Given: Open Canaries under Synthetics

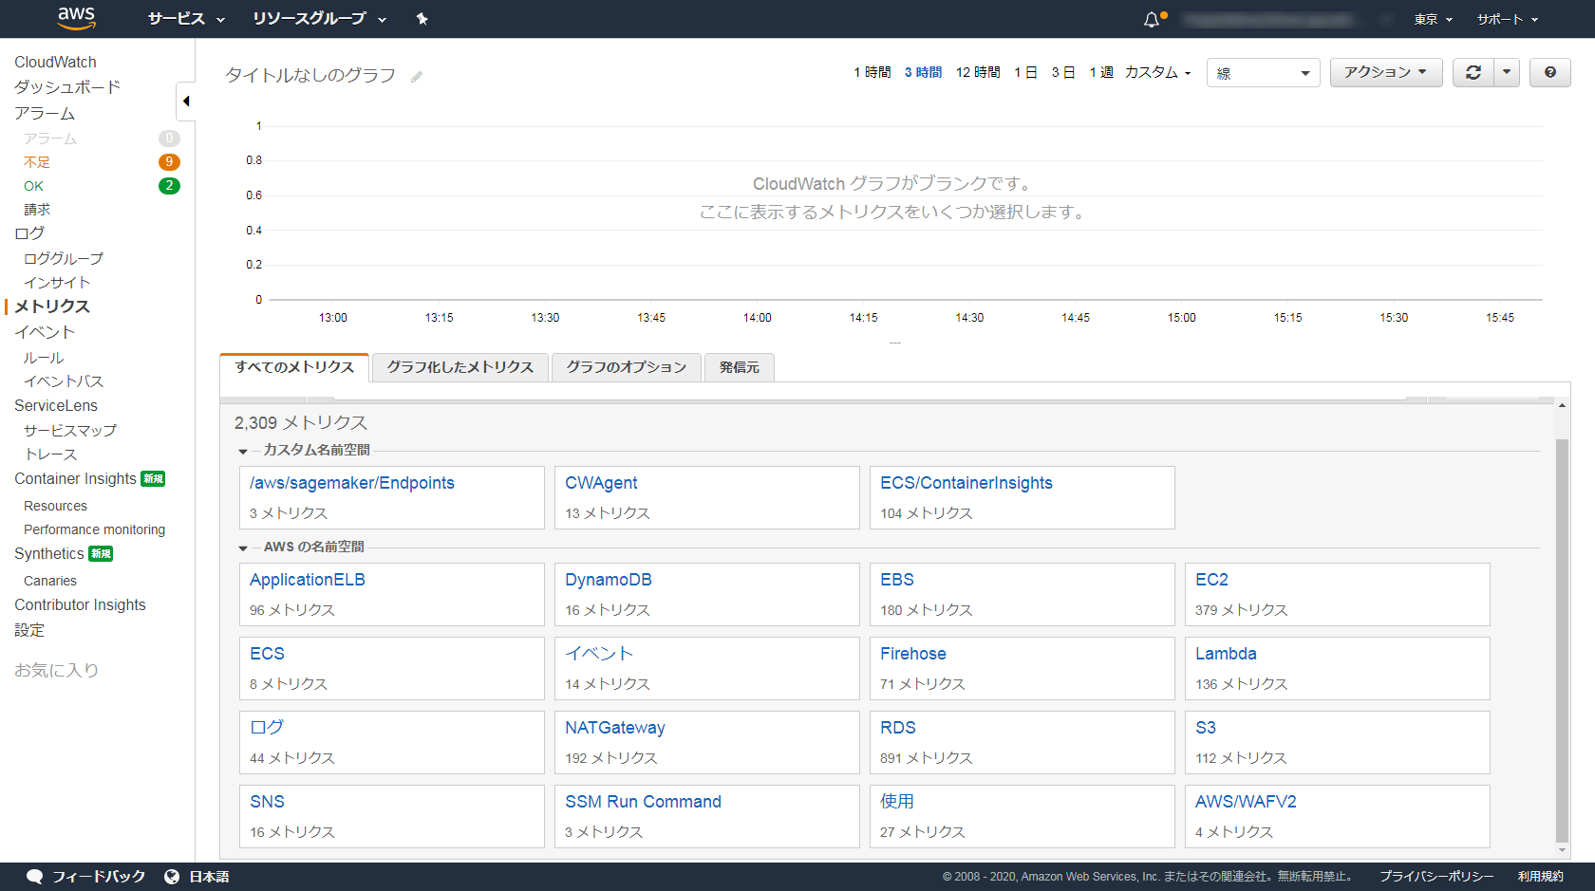Looking at the screenshot, I should (50, 581).
